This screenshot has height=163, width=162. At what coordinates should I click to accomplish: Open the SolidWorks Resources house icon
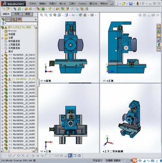[x=159, y=26]
